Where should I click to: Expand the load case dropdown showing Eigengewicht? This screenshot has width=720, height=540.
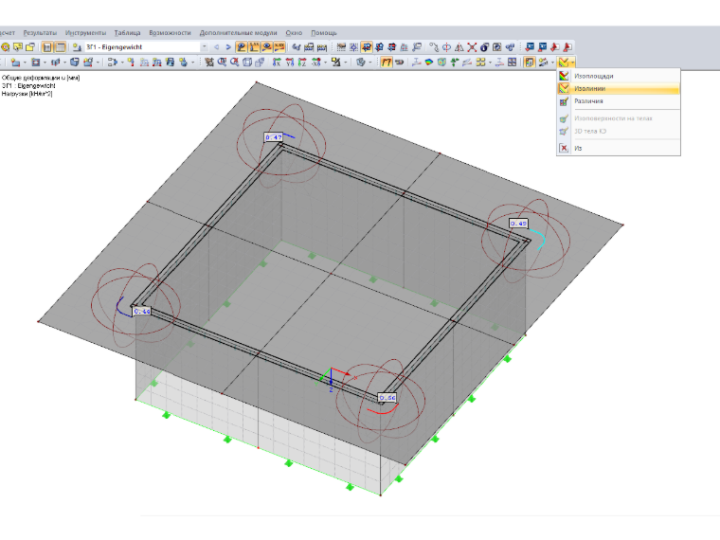tap(205, 46)
